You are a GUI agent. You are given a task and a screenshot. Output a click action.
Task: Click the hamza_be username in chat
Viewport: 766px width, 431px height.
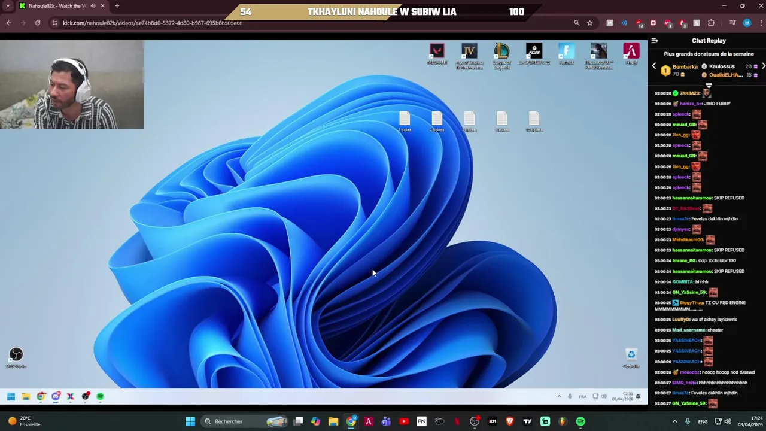pyautogui.click(x=691, y=104)
